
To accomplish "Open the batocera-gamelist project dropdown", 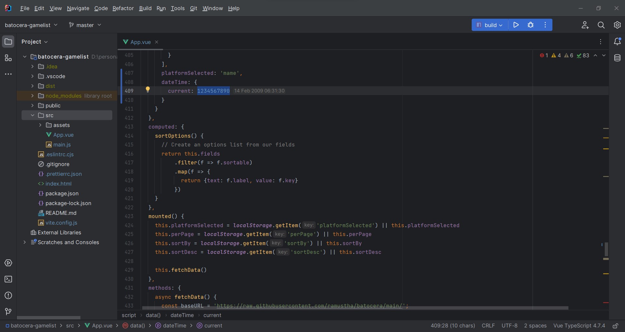I will 31,25.
